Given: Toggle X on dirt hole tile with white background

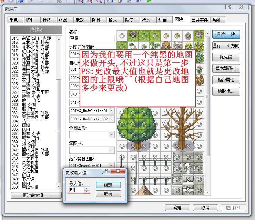Looking at the screenshot, I should 188,36.
